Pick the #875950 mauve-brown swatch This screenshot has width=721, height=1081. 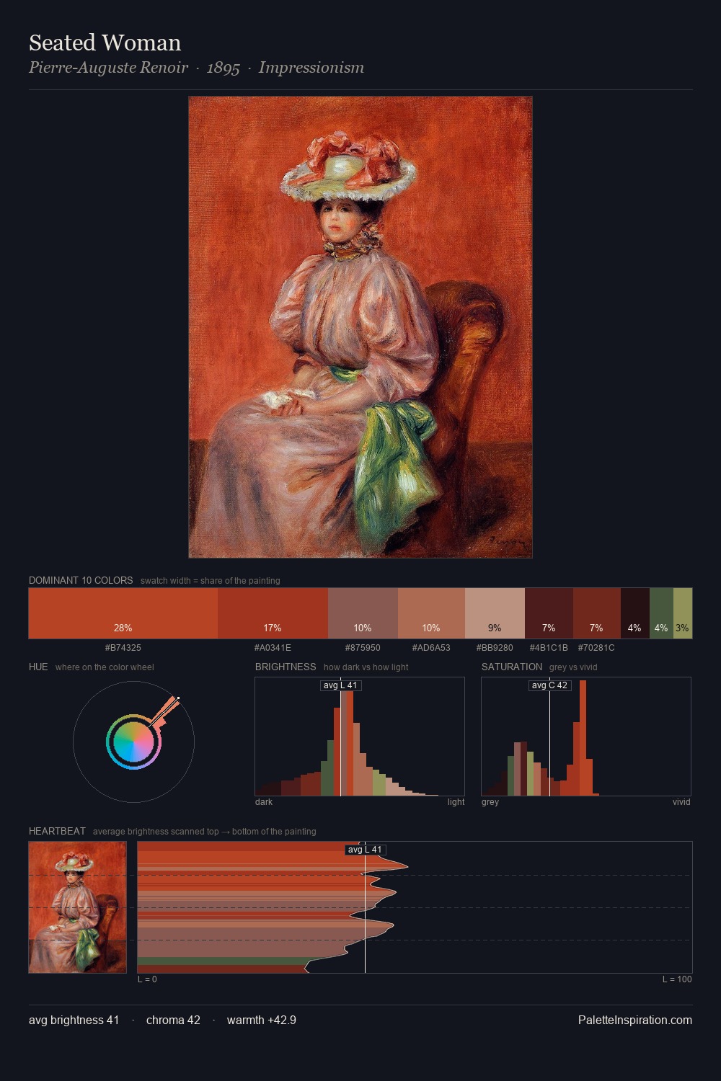pos(363,613)
